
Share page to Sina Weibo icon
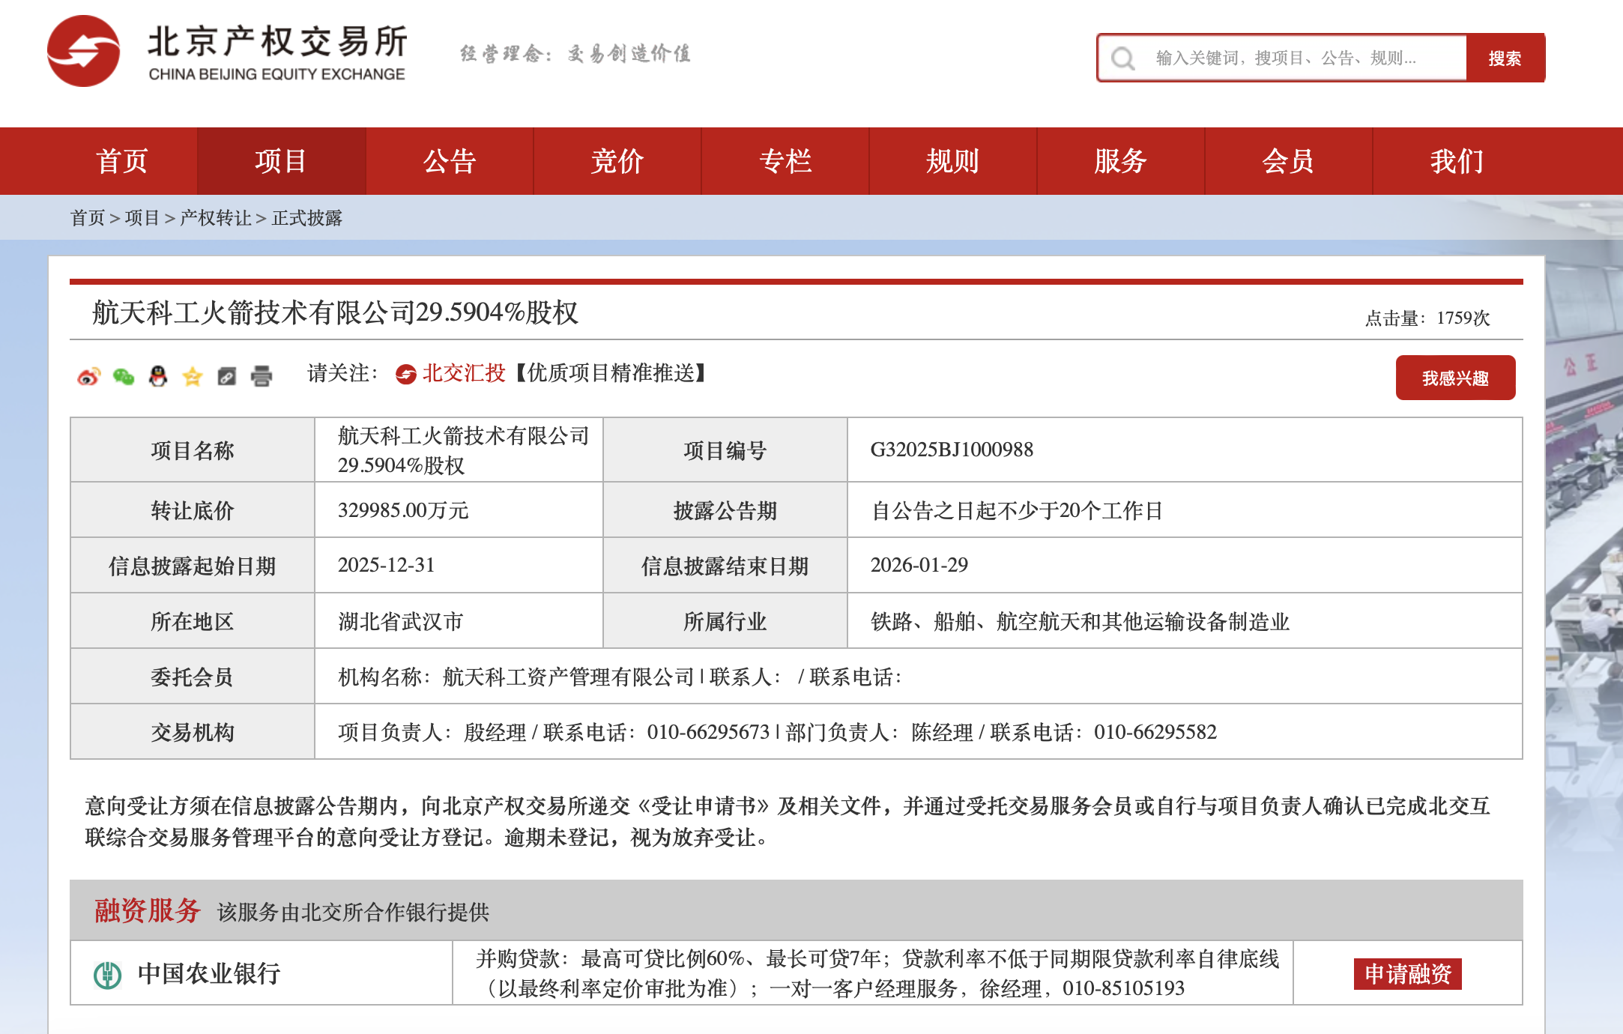pyautogui.click(x=89, y=376)
